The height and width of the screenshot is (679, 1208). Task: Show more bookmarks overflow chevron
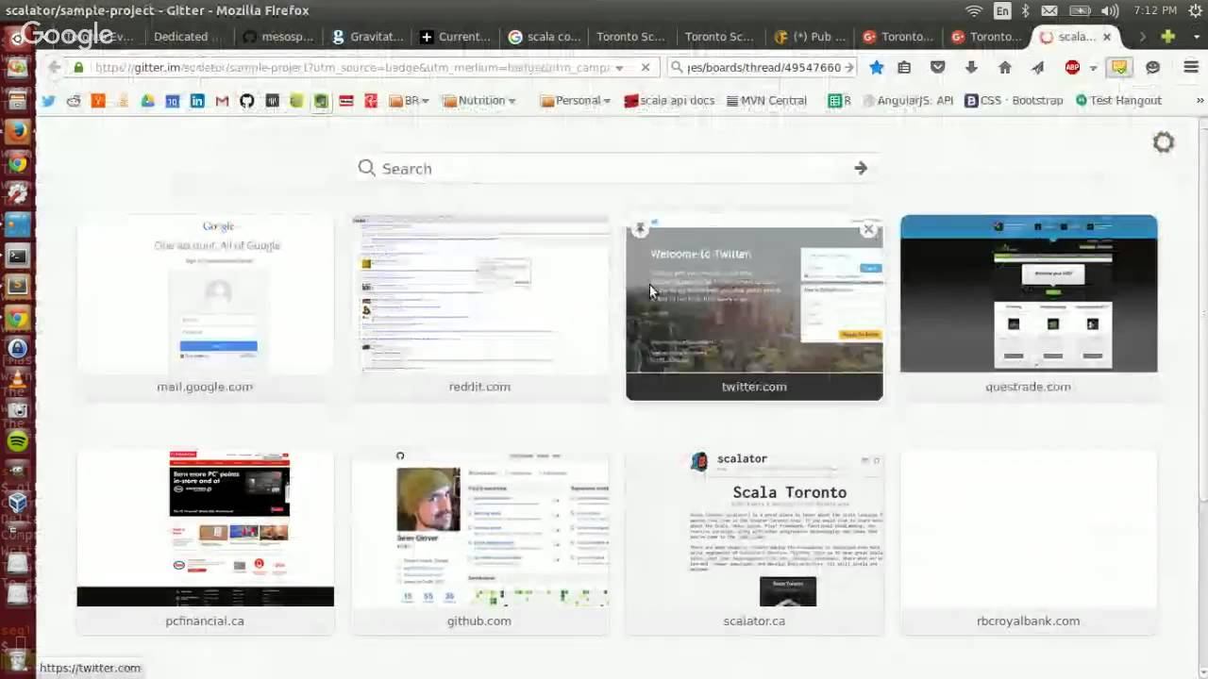pyautogui.click(x=1200, y=100)
